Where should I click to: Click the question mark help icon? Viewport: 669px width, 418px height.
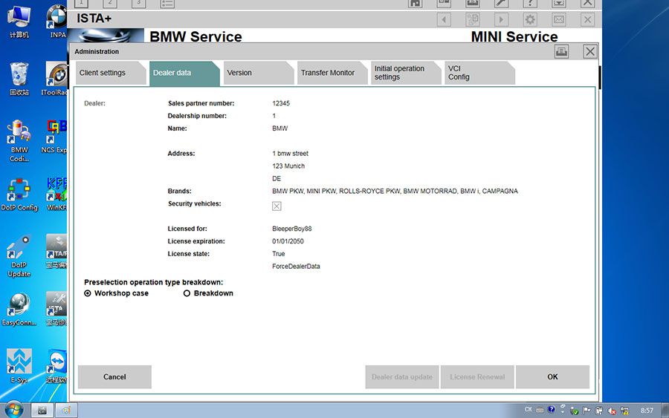tap(530, 4)
